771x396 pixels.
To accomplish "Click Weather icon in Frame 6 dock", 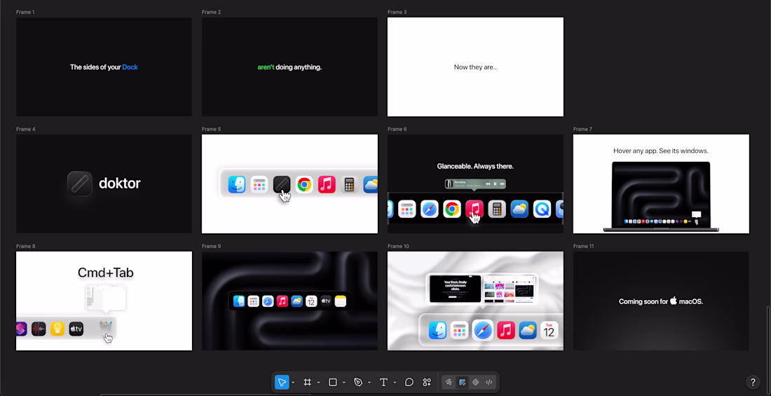I will click(519, 209).
